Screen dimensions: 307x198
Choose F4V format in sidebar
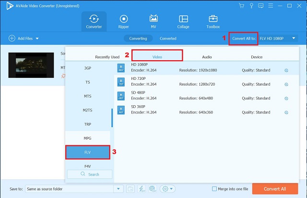point(87,166)
